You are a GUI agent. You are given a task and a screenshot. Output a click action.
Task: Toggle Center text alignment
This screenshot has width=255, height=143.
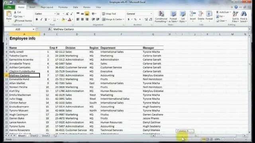(x=82, y=19)
